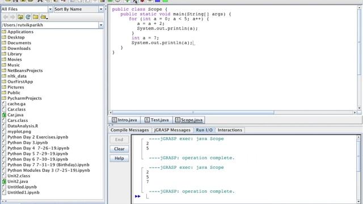Switch to the Intro.java editor tab
The height and width of the screenshot is (204, 363).
[x=125, y=120]
